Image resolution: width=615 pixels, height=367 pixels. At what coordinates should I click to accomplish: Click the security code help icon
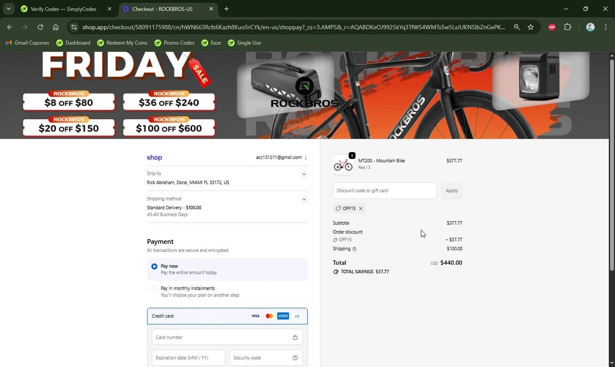[295, 358]
